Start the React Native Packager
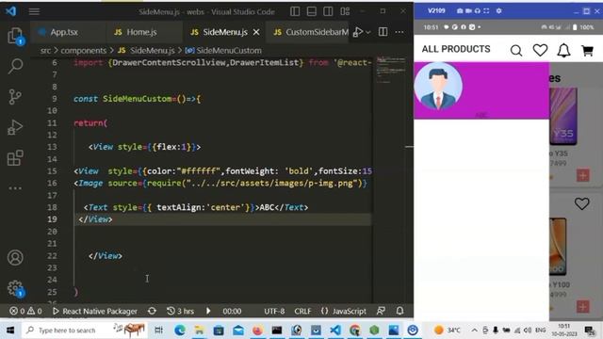Viewport: 603px width, 339px height. pos(94,311)
